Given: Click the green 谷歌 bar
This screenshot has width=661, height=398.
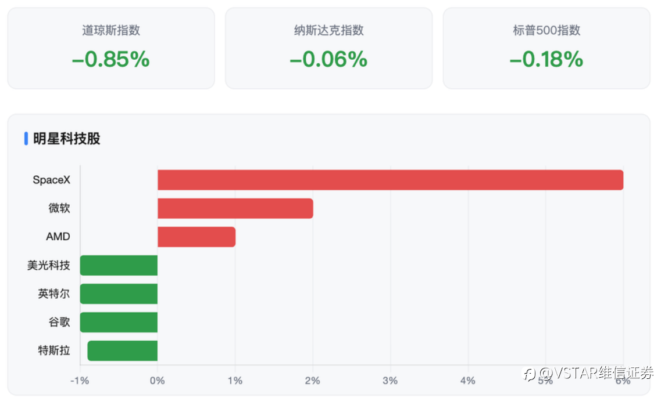Looking at the screenshot, I should 119,322.
